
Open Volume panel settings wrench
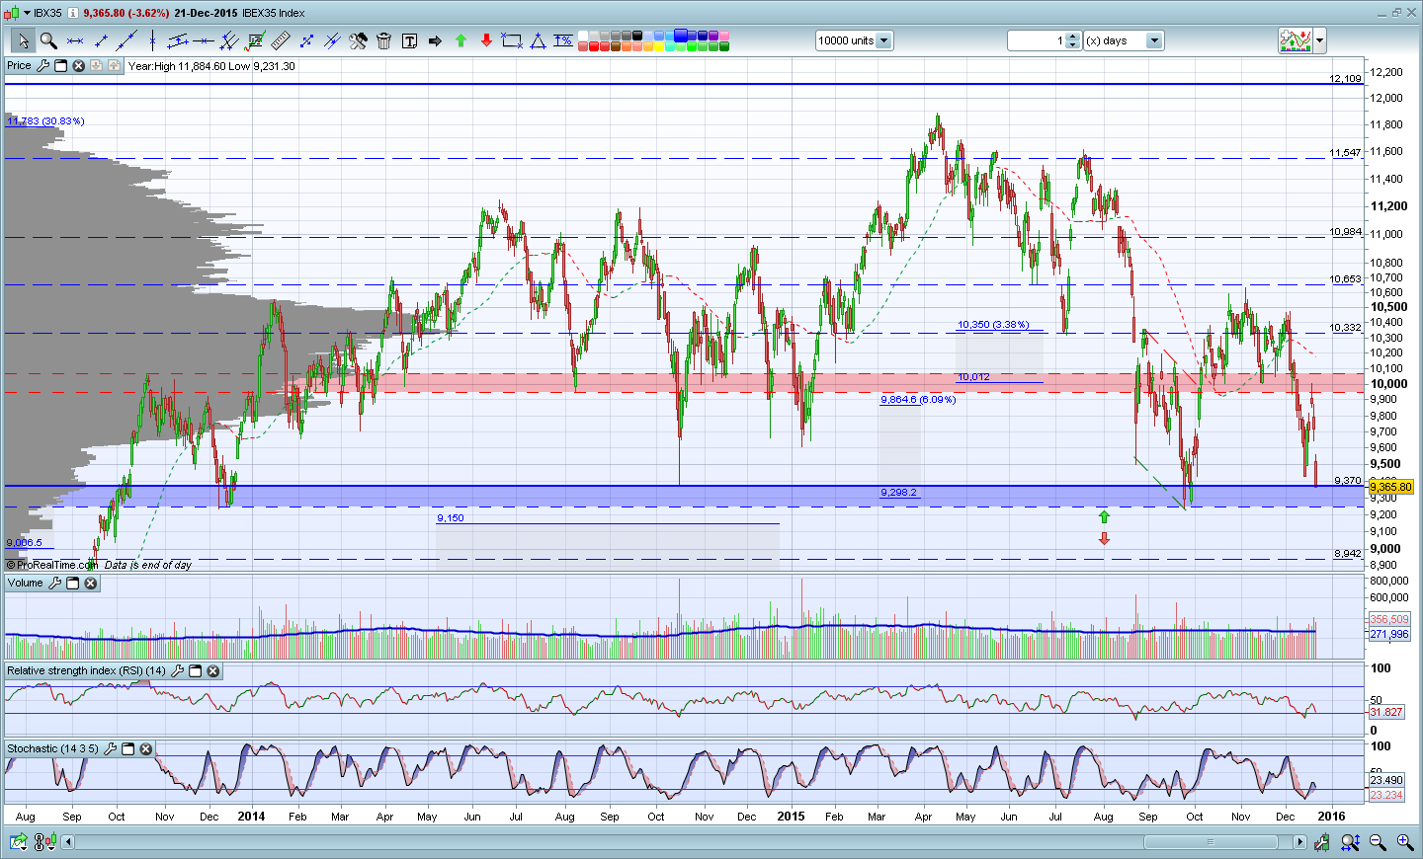pos(54,584)
